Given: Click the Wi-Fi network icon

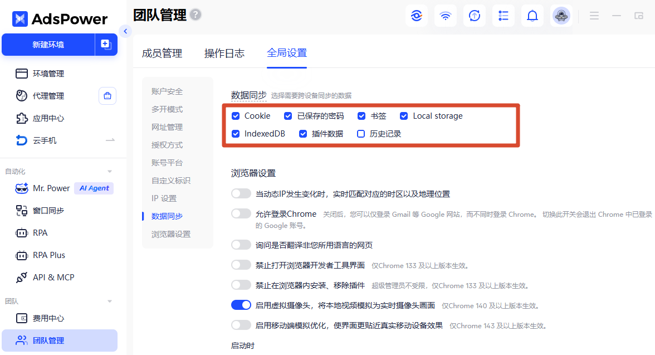Looking at the screenshot, I should 446,16.
